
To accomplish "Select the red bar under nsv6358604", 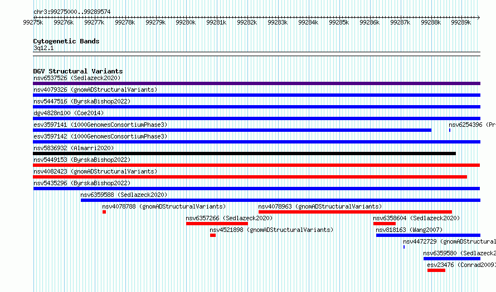I will 385,224.
